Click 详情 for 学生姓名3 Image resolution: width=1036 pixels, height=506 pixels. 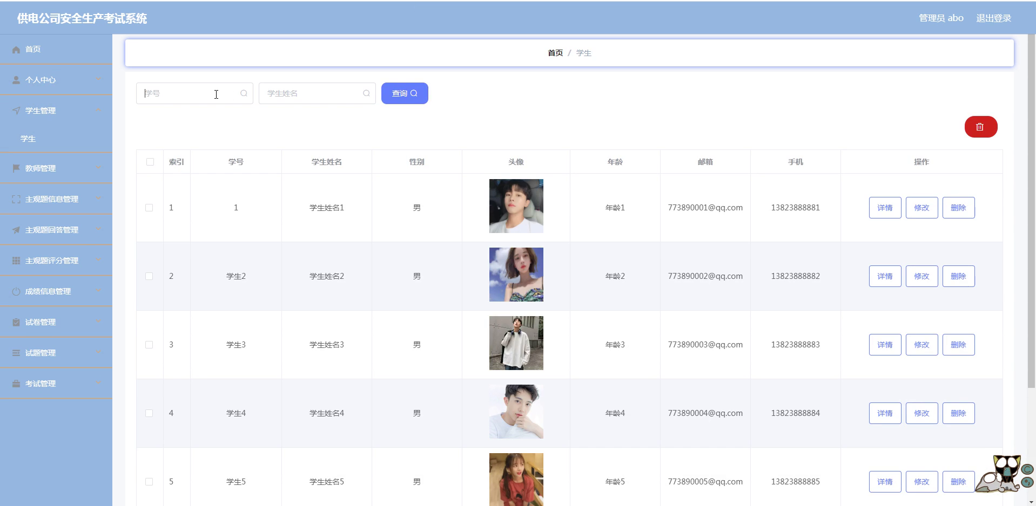coord(885,345)
